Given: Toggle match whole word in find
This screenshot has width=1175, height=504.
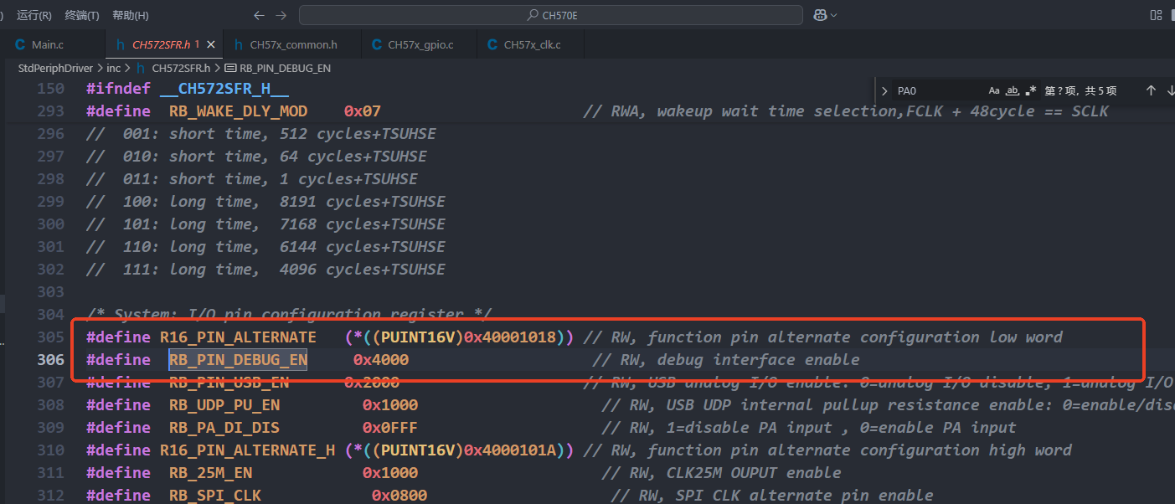Looking at the screenshot, I should point(1013,90).
